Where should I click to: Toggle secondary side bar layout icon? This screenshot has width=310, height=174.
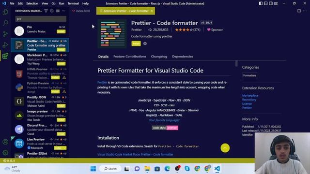[x=271, y=3]
